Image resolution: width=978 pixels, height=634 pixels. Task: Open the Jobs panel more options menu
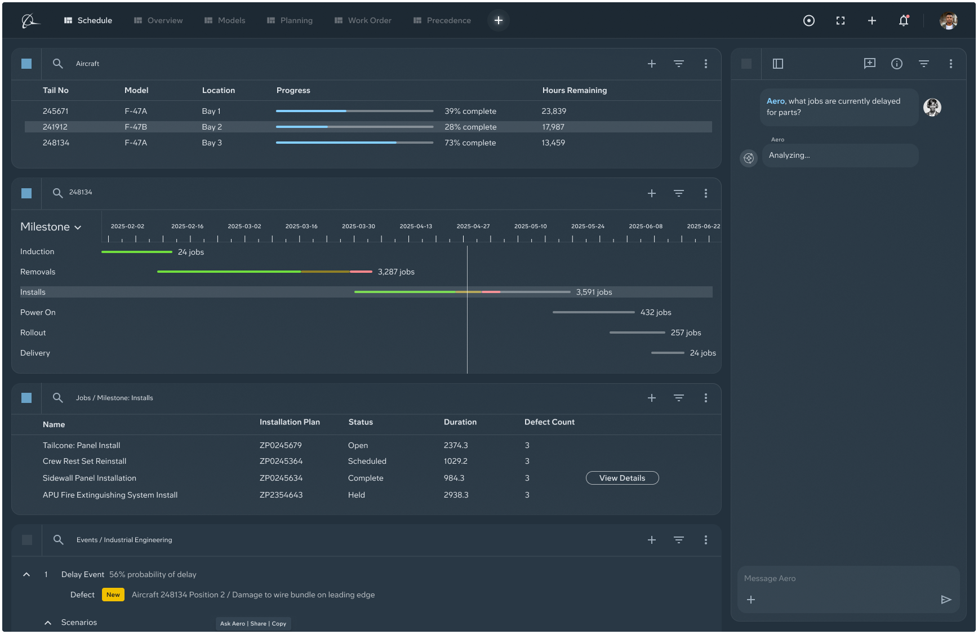point(706,398)
